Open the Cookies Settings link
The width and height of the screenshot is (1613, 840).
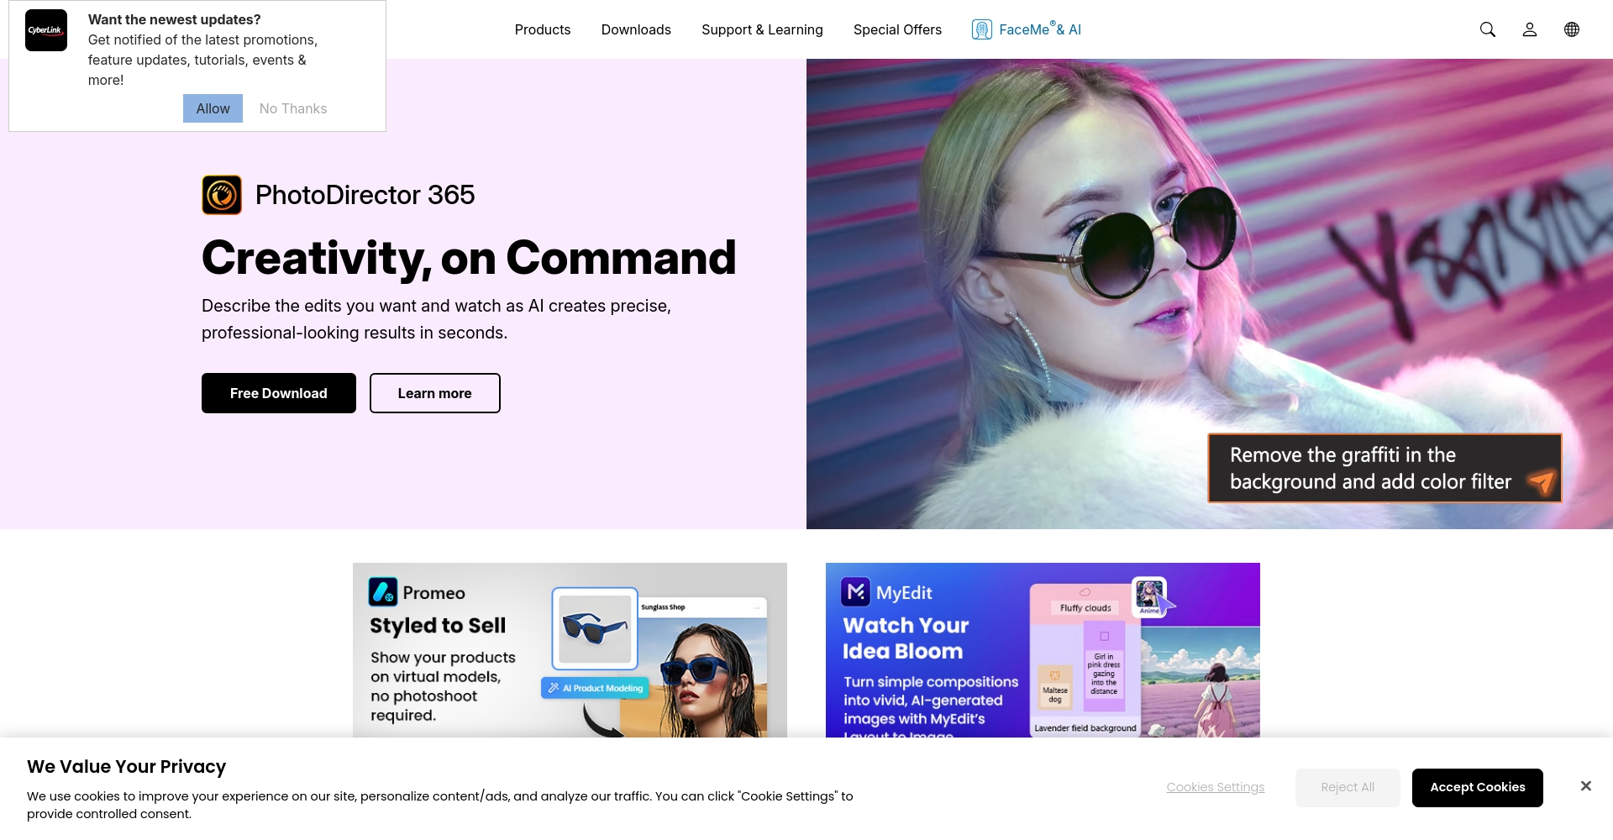pos(1215,787)
